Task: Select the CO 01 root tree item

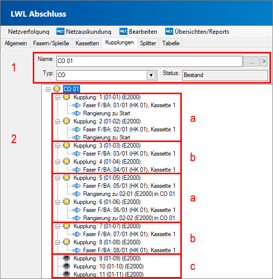Action: tap(71, 89)
